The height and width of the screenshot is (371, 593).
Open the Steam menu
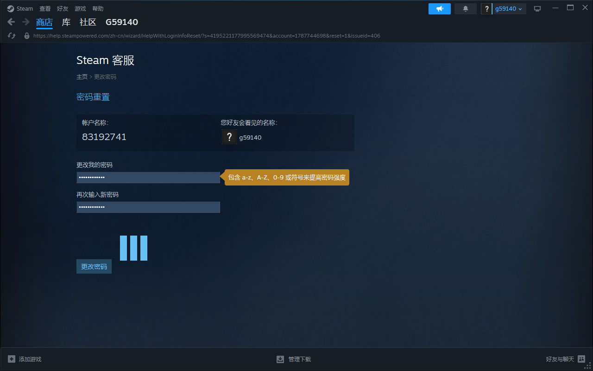pos(19,8)
